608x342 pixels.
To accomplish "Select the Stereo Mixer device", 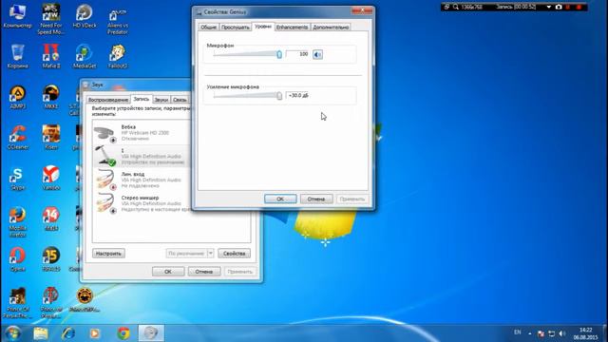I will click(x=142, y=203).
